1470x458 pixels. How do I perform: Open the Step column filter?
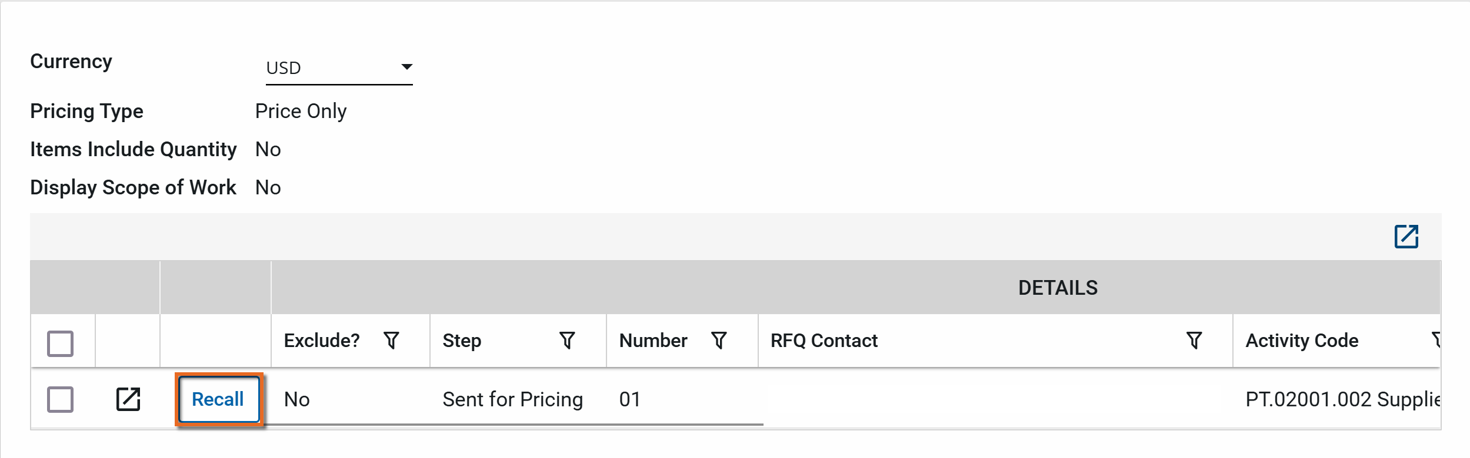[567, 341]
